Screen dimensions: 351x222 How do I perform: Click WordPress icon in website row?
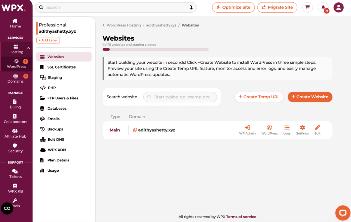point(269,130)
